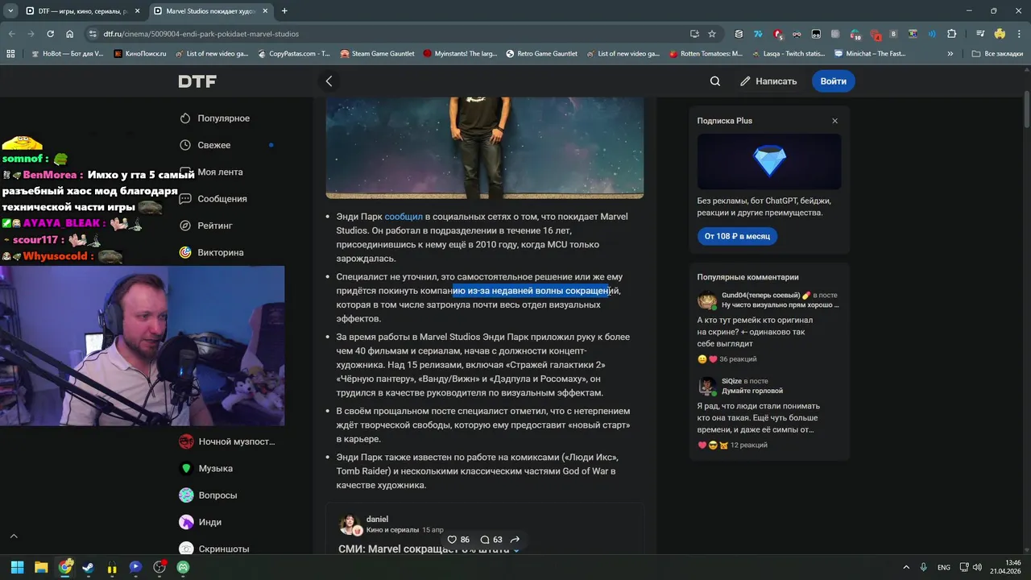Open the Extensions puzzle-piece menu
The image size is (1031, 580).
click(952, 34)
